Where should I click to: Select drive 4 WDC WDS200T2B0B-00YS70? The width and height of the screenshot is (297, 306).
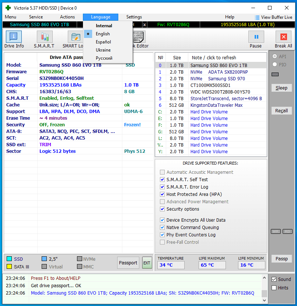[211, 92]
